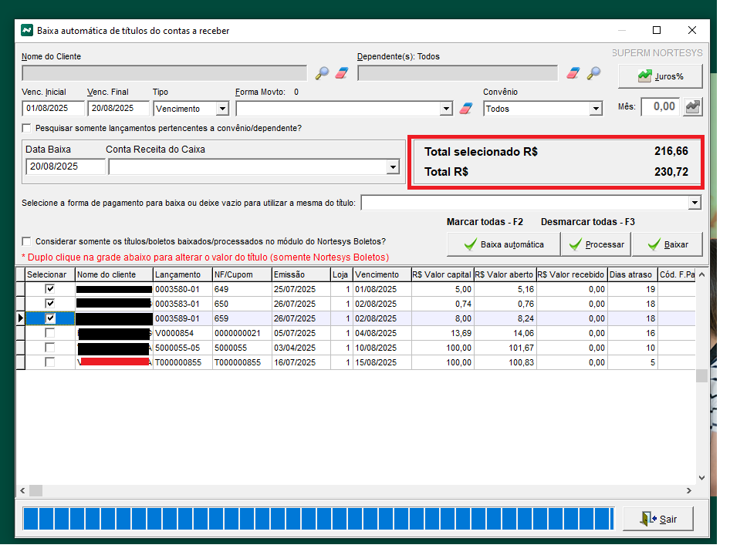Click the Data Baixa date field
The width and height of the screenshot is (730, 555).
(x=65, y=166)
